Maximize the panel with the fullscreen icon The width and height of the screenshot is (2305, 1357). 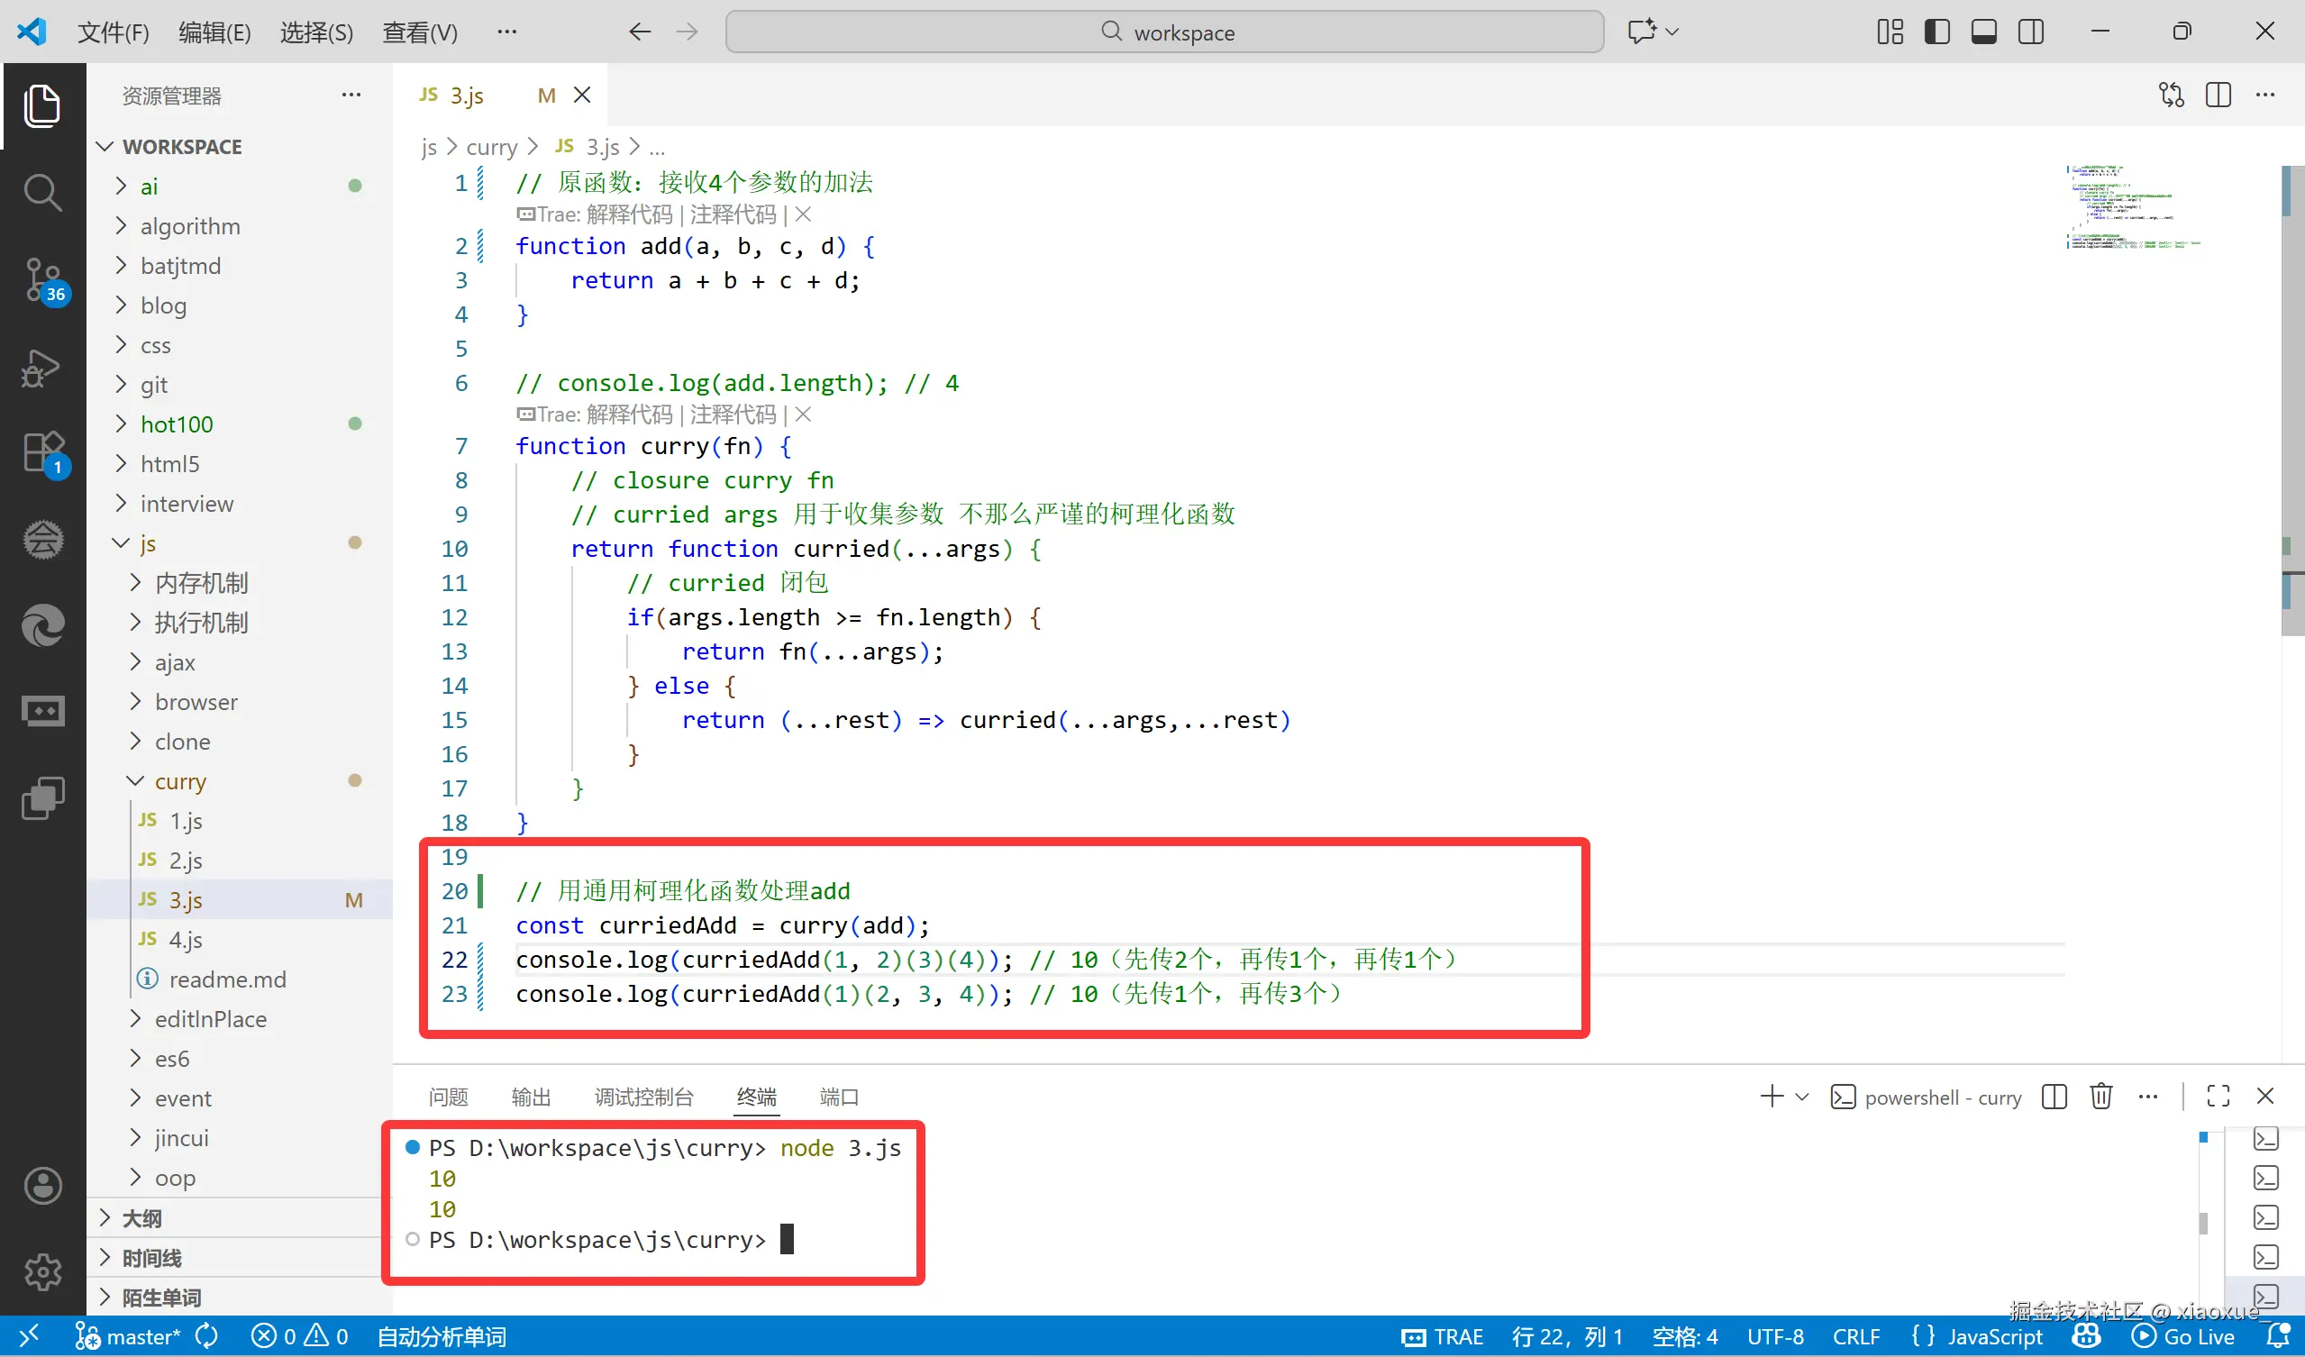click(x=2218, y=1096)
